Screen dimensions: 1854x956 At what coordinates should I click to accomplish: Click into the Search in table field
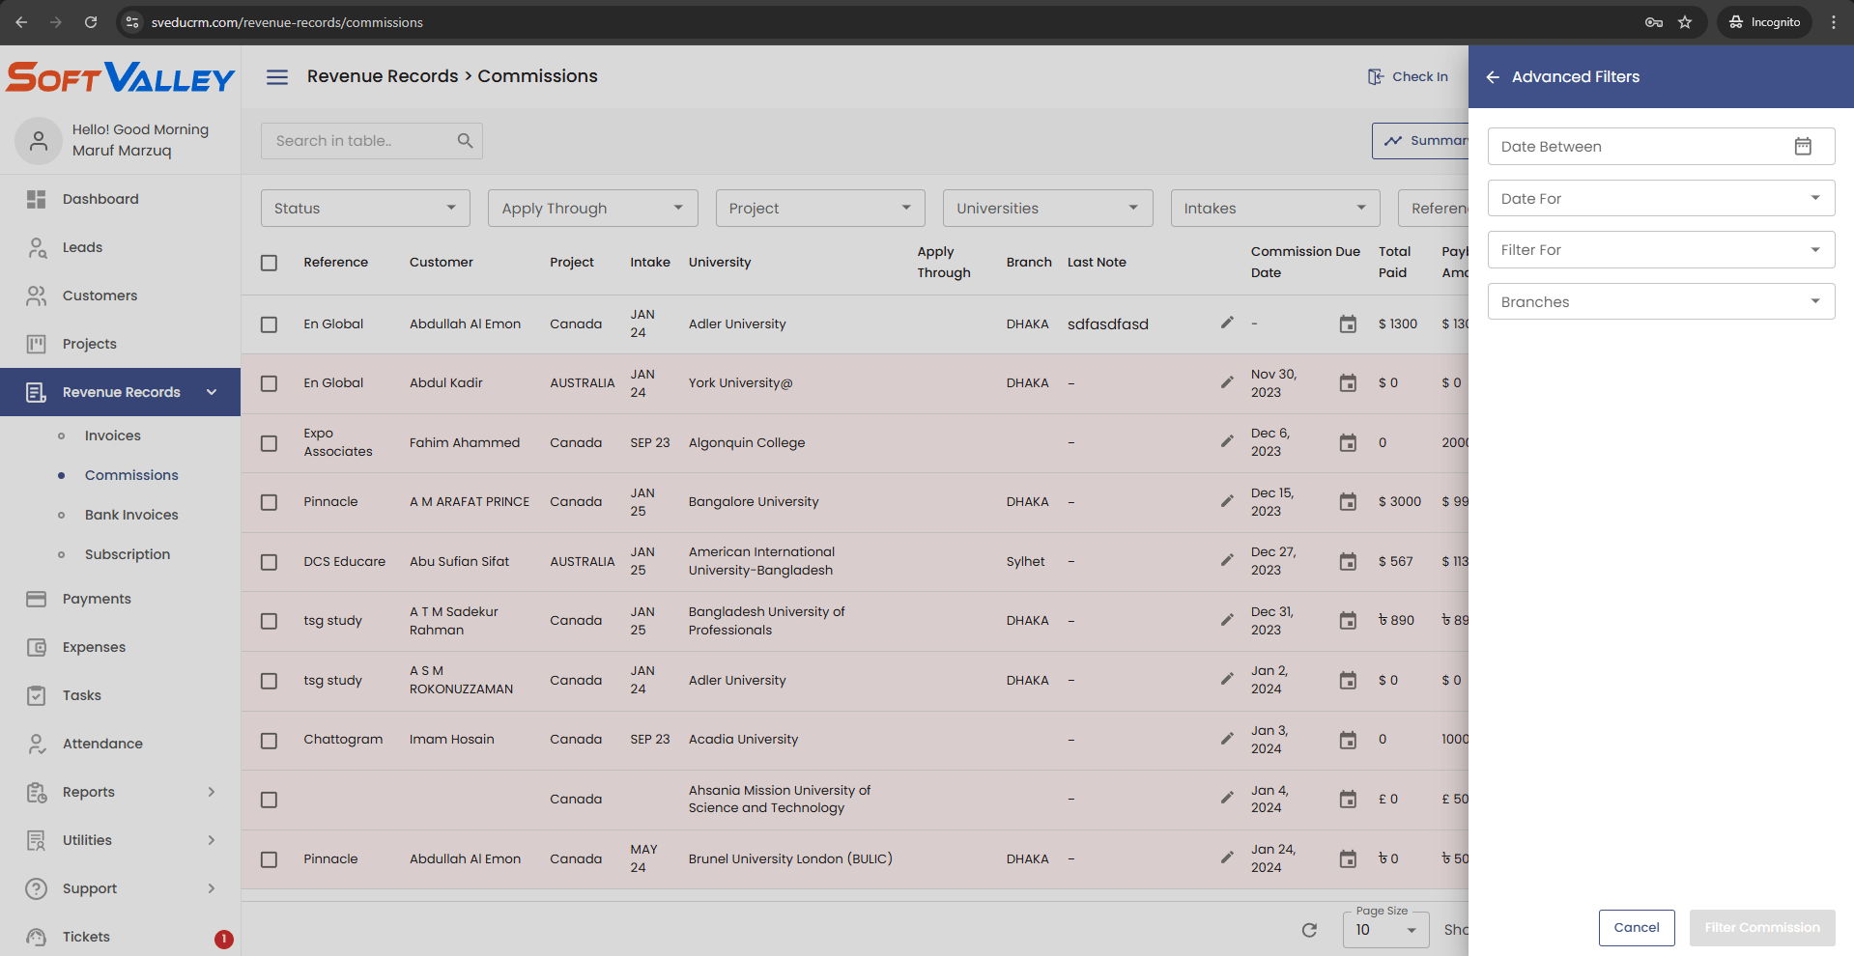[x=357, y=141]
